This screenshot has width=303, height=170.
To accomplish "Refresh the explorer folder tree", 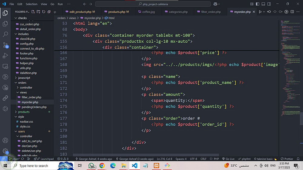I will [x=44, y=12].
